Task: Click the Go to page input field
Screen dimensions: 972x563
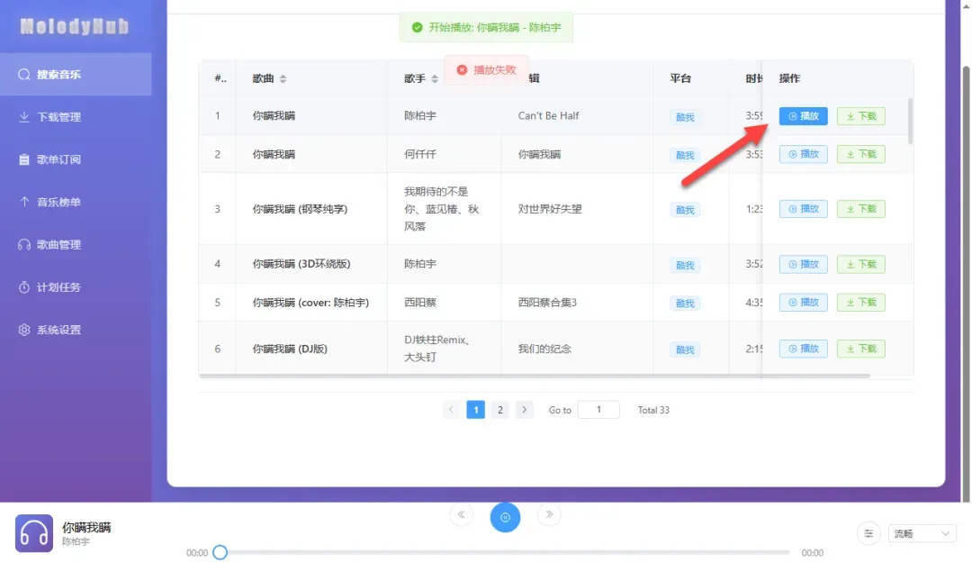Action: [598, 410]
